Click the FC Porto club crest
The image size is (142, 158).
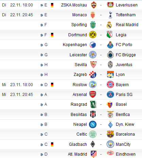(110, 45)
